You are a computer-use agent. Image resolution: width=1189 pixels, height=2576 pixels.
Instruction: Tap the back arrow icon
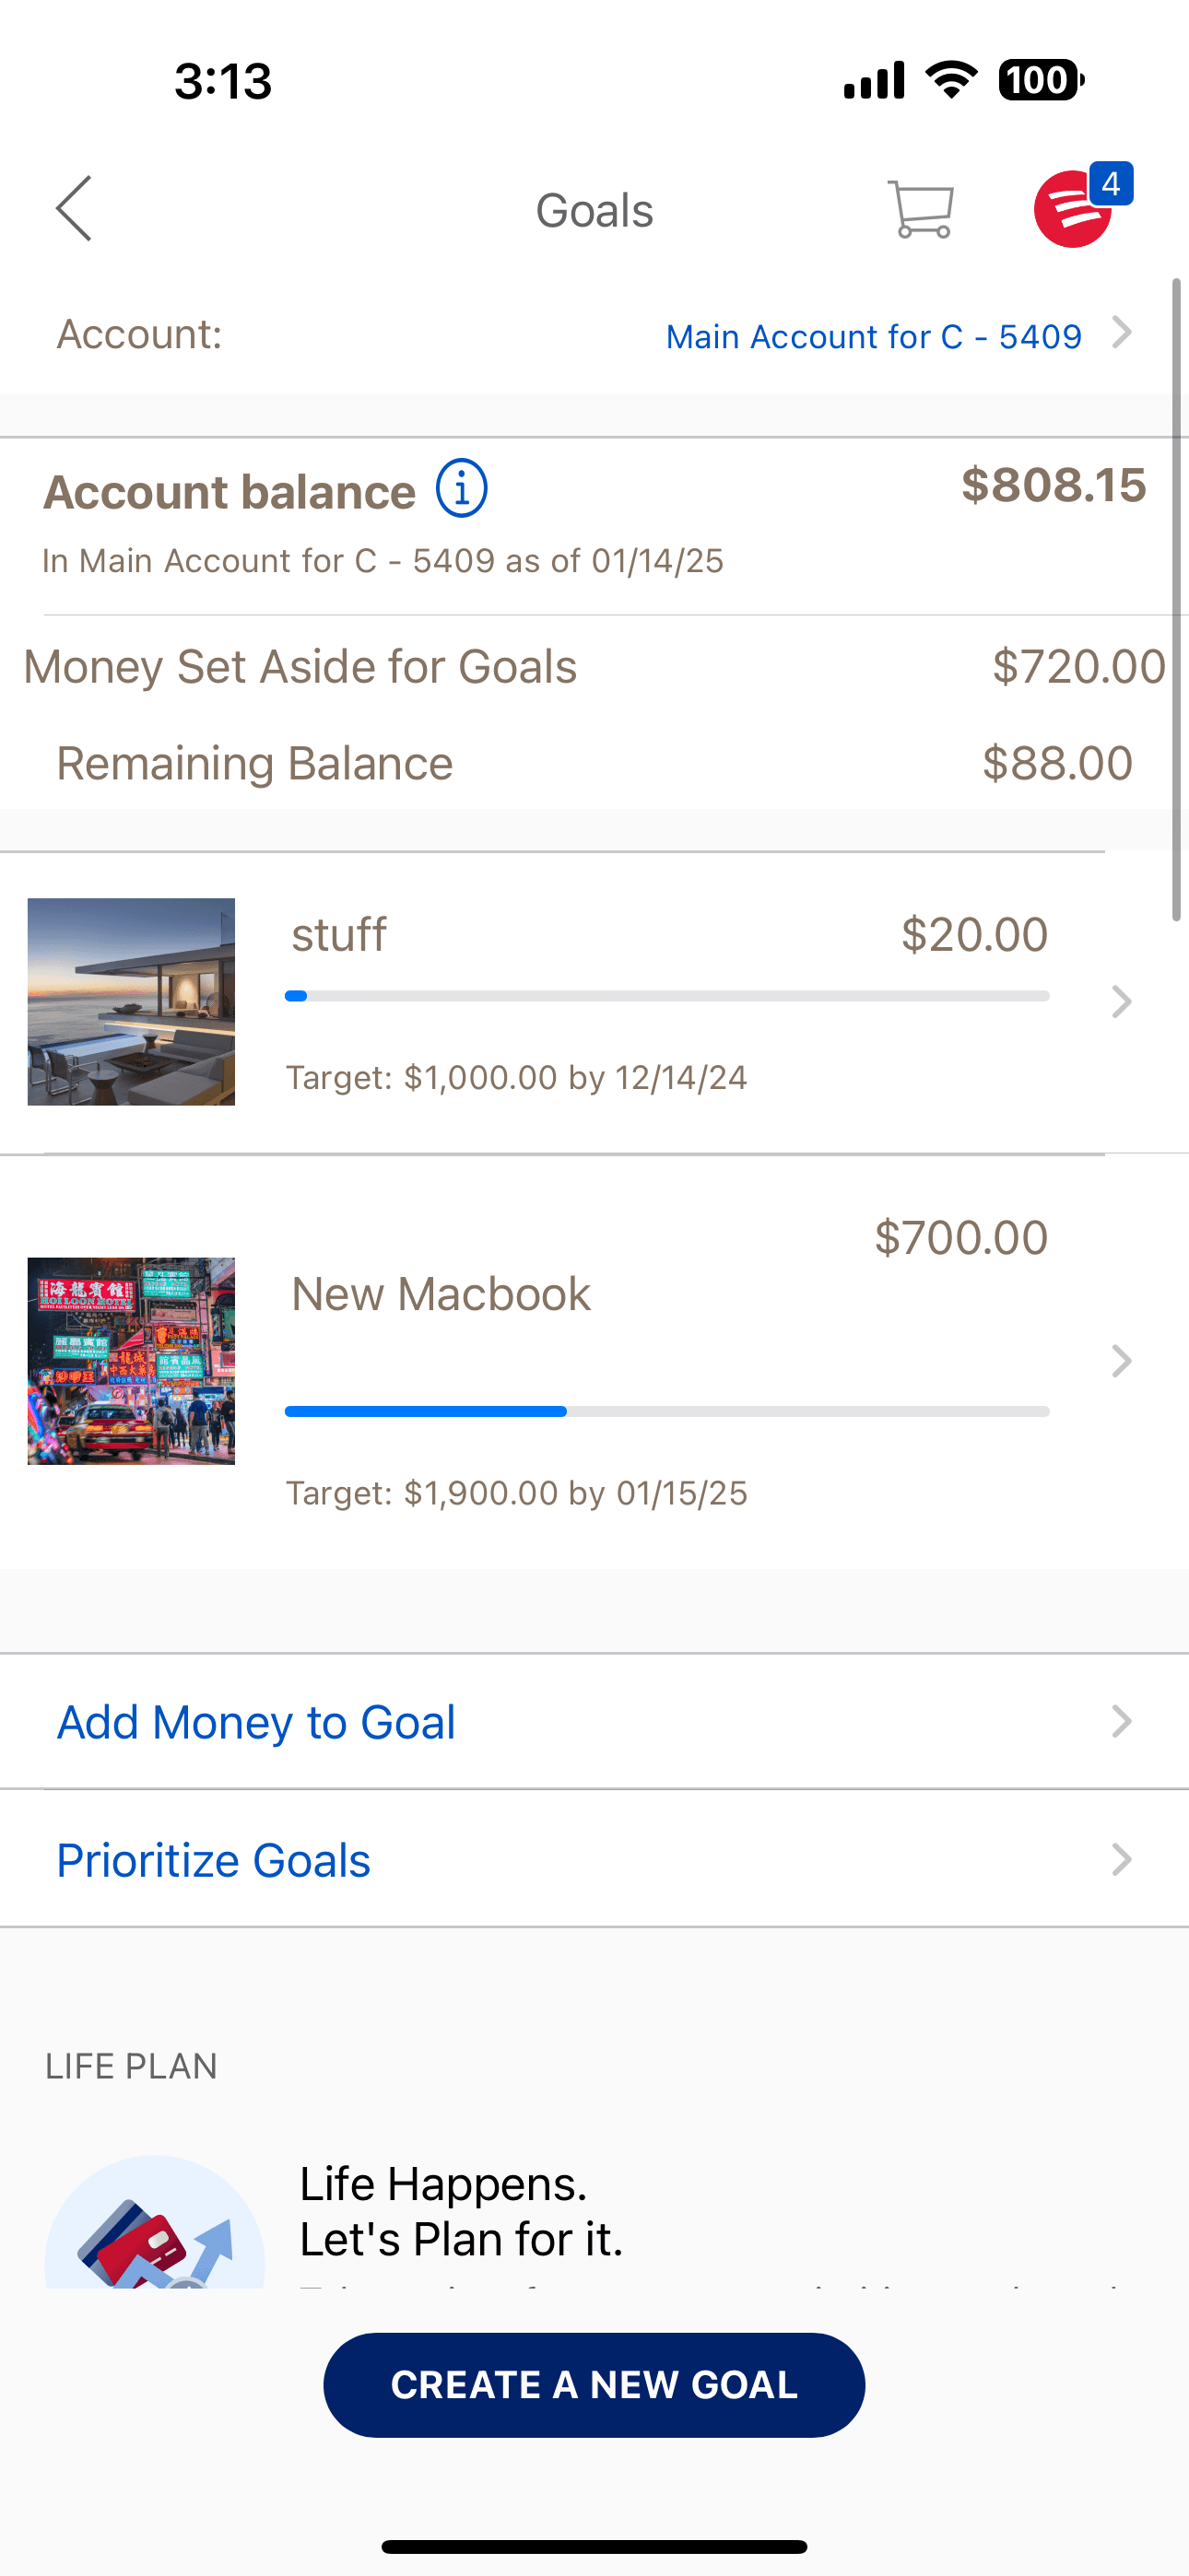tap(73, 209)
